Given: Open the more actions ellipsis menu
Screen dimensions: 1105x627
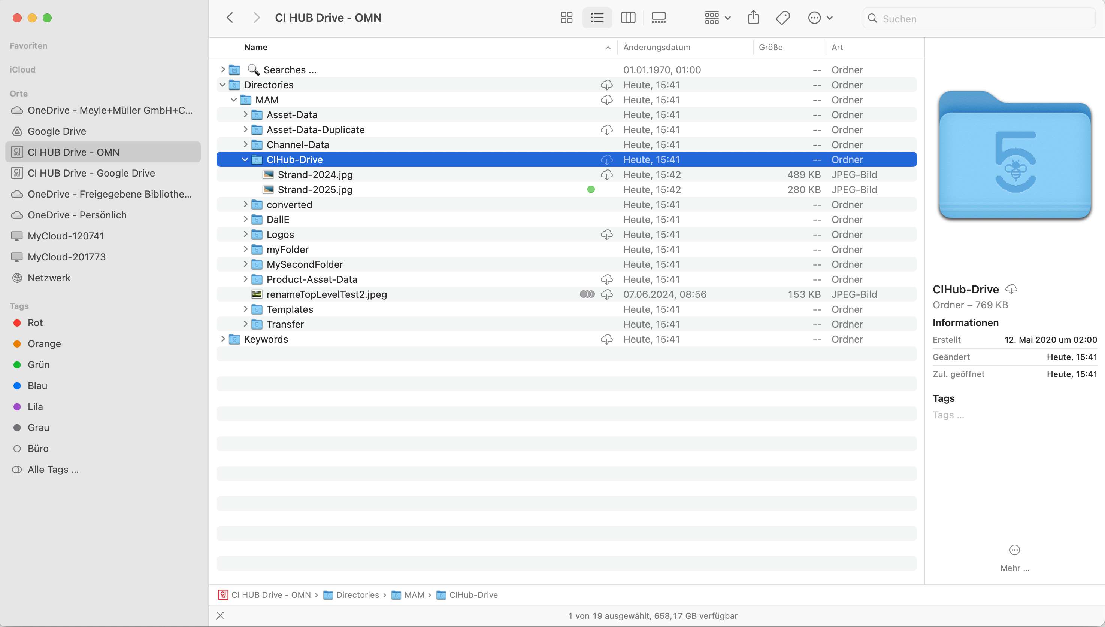Looking at the screenshot, I should (819, 18).
